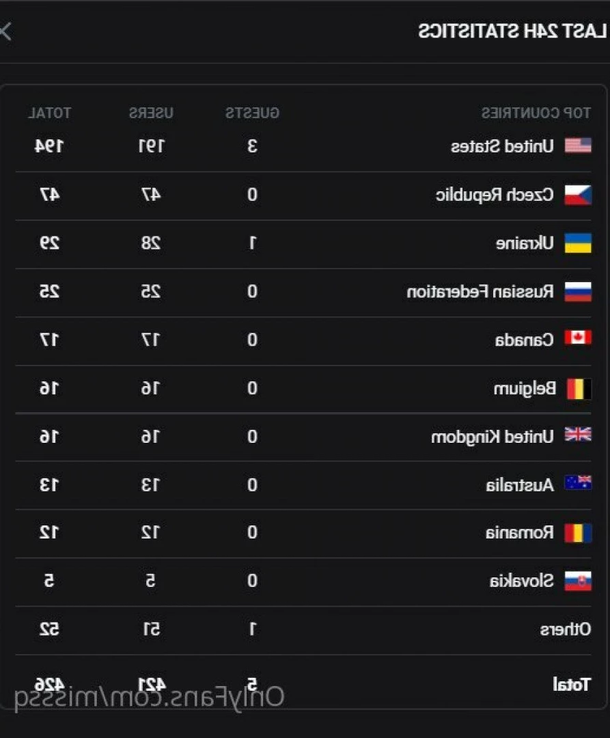Viewport: 610px width, 738px height.
Task: Click the Others row label
Action: coord(565,629)
